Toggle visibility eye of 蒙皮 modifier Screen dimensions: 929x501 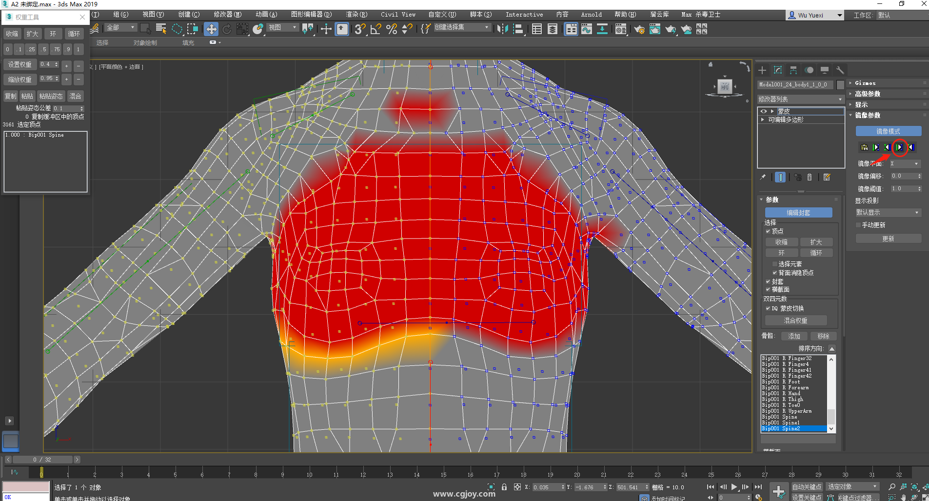[x=764, y=111]
